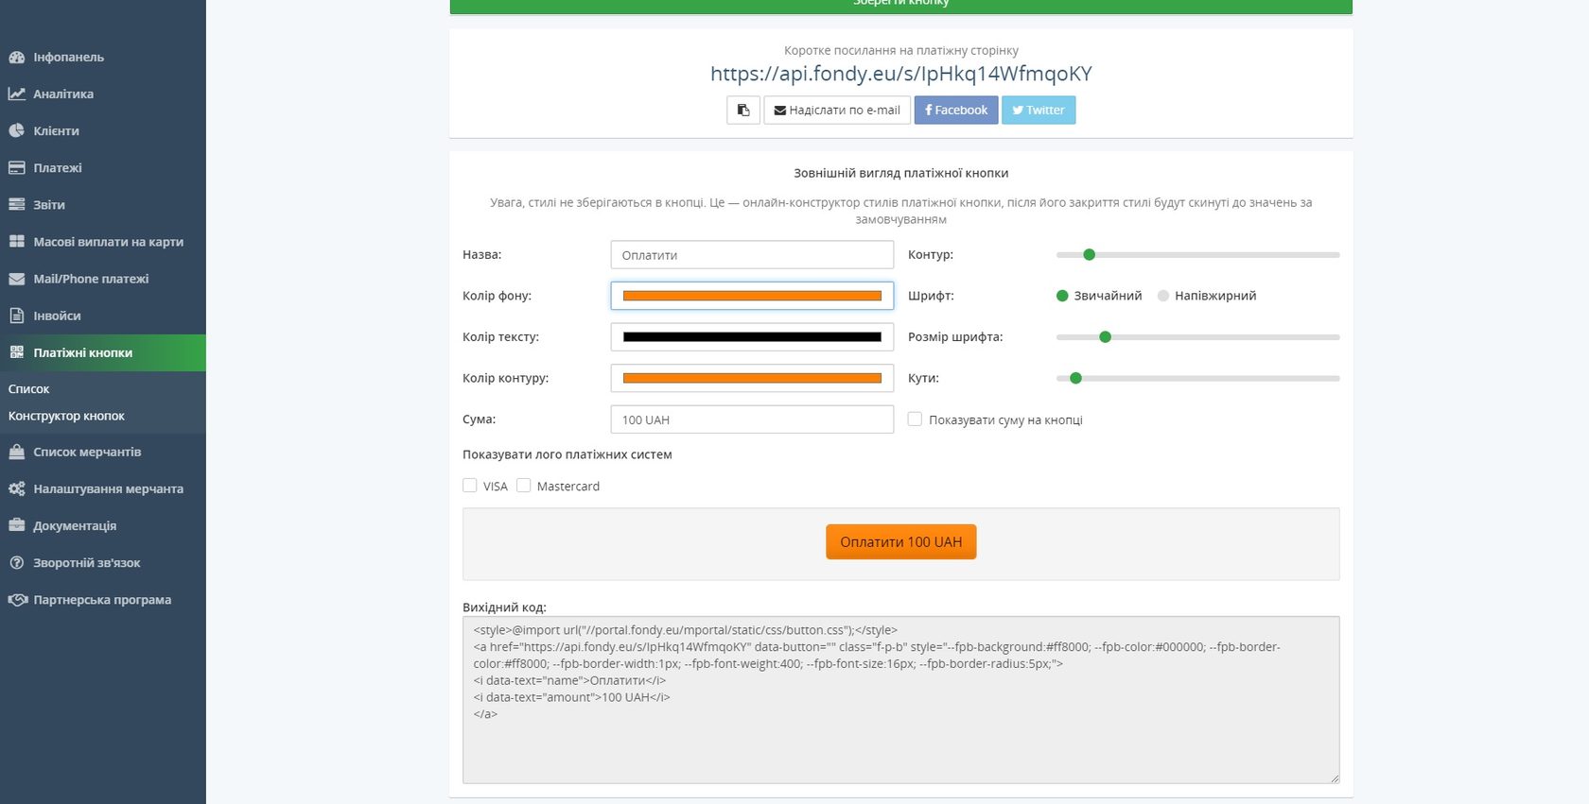Image resolution: width=1589 pixels, height=804 pixels.
Task: Click the Налаштування мерчанта gears icon
Action: pyautogui.click(x=16, y=489)
